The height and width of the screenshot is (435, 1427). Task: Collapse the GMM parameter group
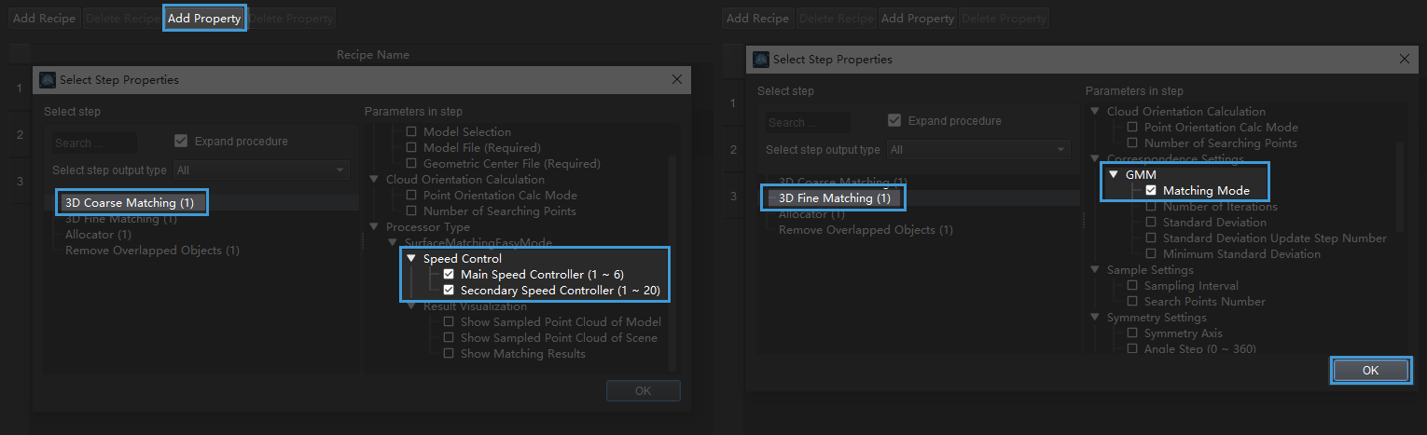(1114, 175)
